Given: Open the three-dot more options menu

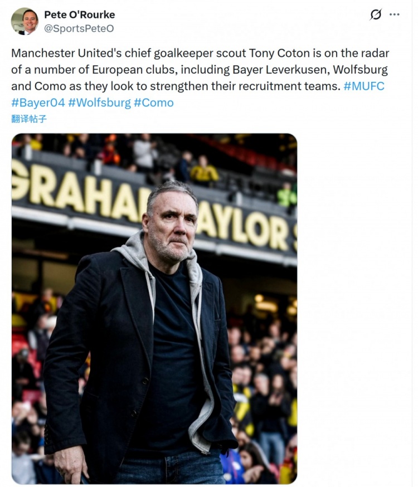Looking at the screenshot, I should tap(395, 15).
